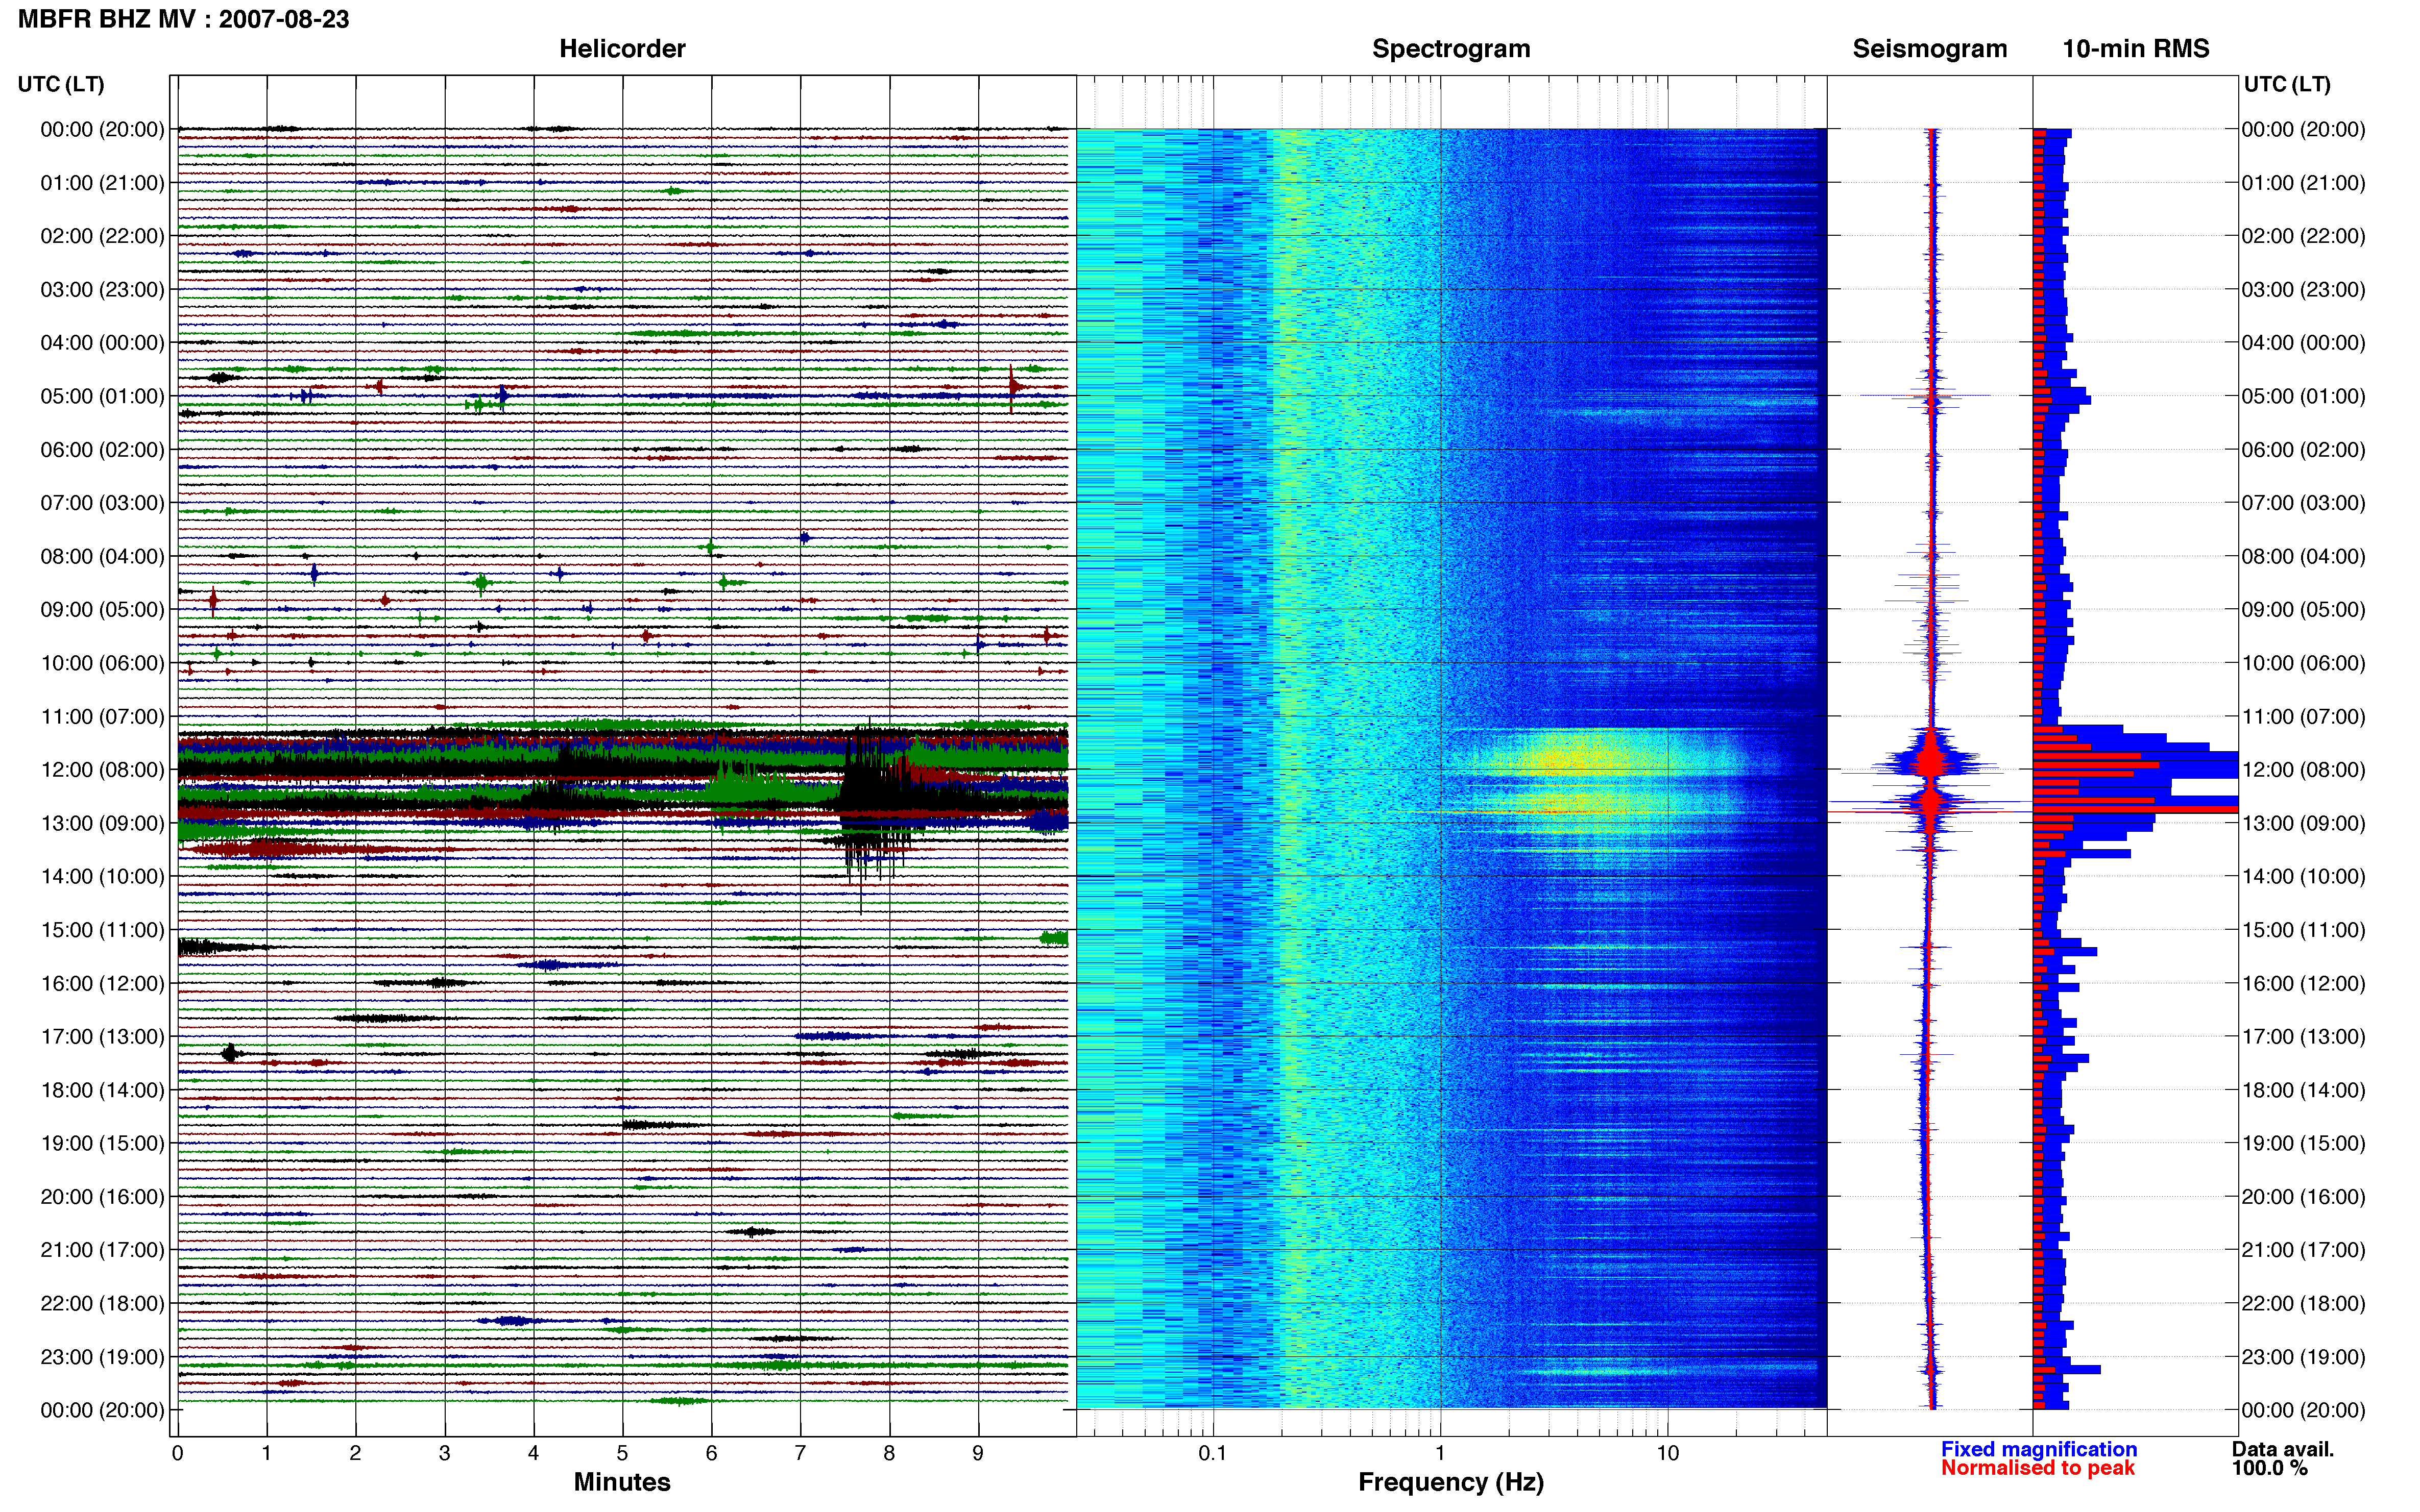This screenshot has width=2420, height=1512.
Task: Click left time label '16:00 (12:00)'
Action: (102, 983)
